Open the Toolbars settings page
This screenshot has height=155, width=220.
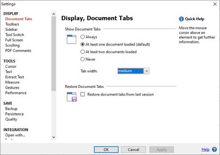coord(13,24)
